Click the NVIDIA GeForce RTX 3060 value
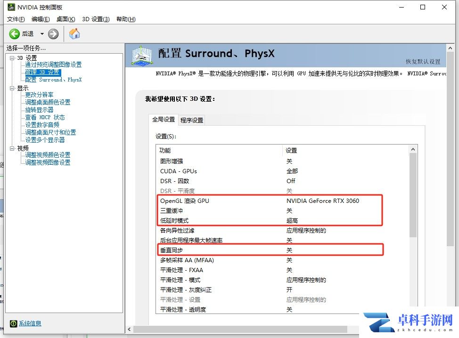459x338 pixels. (323, 201)
